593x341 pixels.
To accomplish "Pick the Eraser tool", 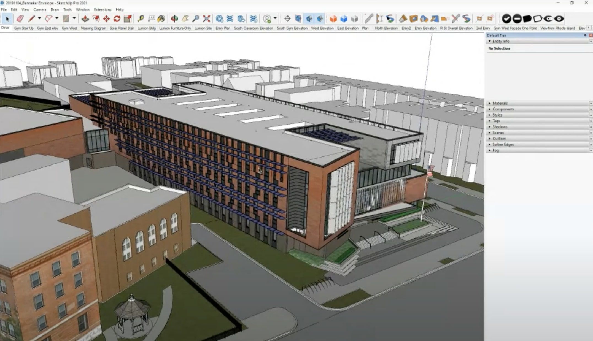I will point(20,19).
